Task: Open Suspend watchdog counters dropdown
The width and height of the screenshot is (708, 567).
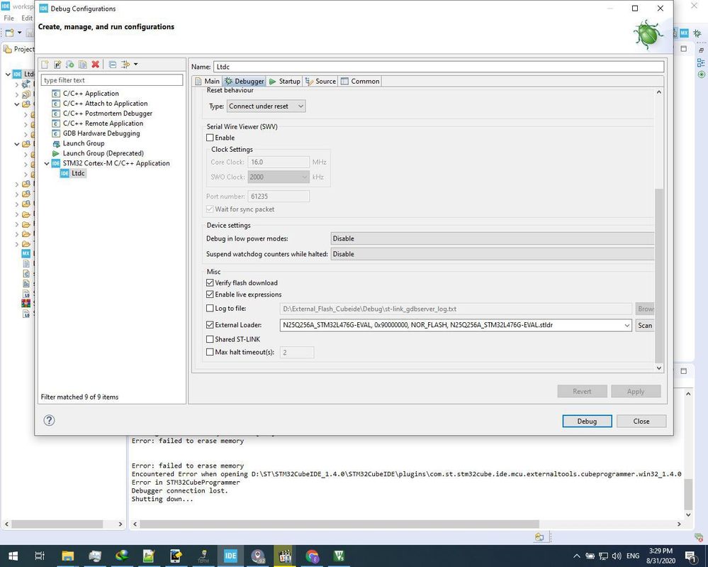Action: (493, 254)
